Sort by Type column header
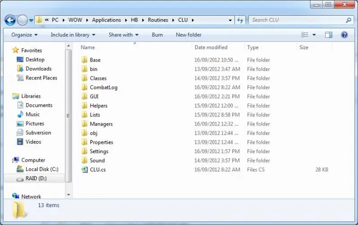The width and height of the screenshot is (358, 225). [253, 47]
